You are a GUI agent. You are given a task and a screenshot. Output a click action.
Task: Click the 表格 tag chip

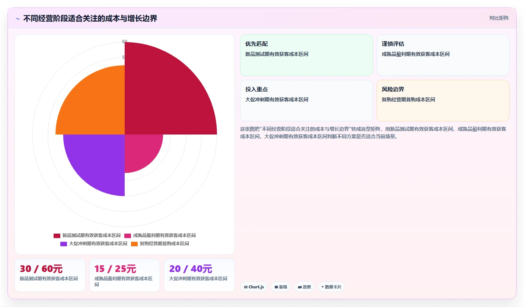(281, 287)
